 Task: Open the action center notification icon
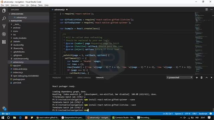tap(209, 118)
